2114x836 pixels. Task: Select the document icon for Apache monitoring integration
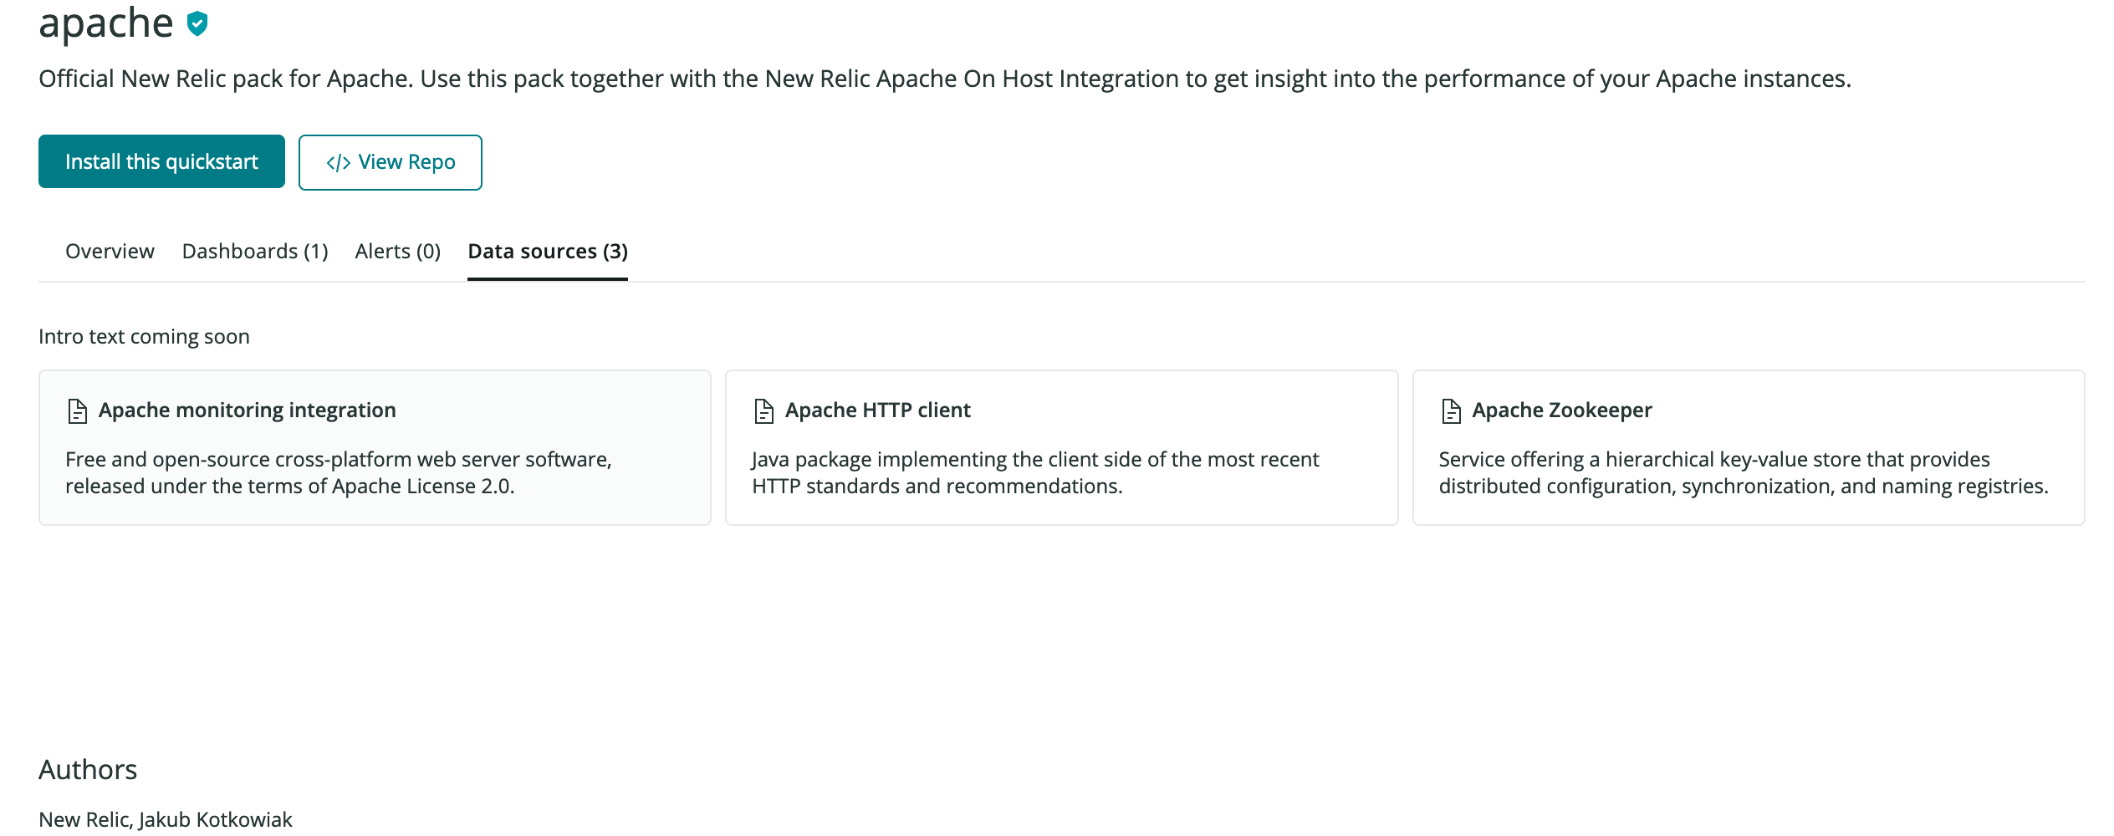click(78, 410)
